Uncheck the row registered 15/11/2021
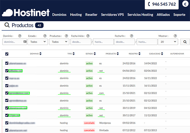The height and width of the screenshot is (133, 190). coord(7,86)
